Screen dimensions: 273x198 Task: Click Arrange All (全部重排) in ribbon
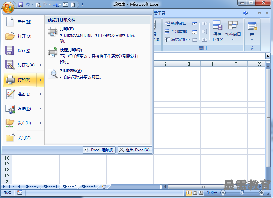pyautogui.click(x=176, y=31)
